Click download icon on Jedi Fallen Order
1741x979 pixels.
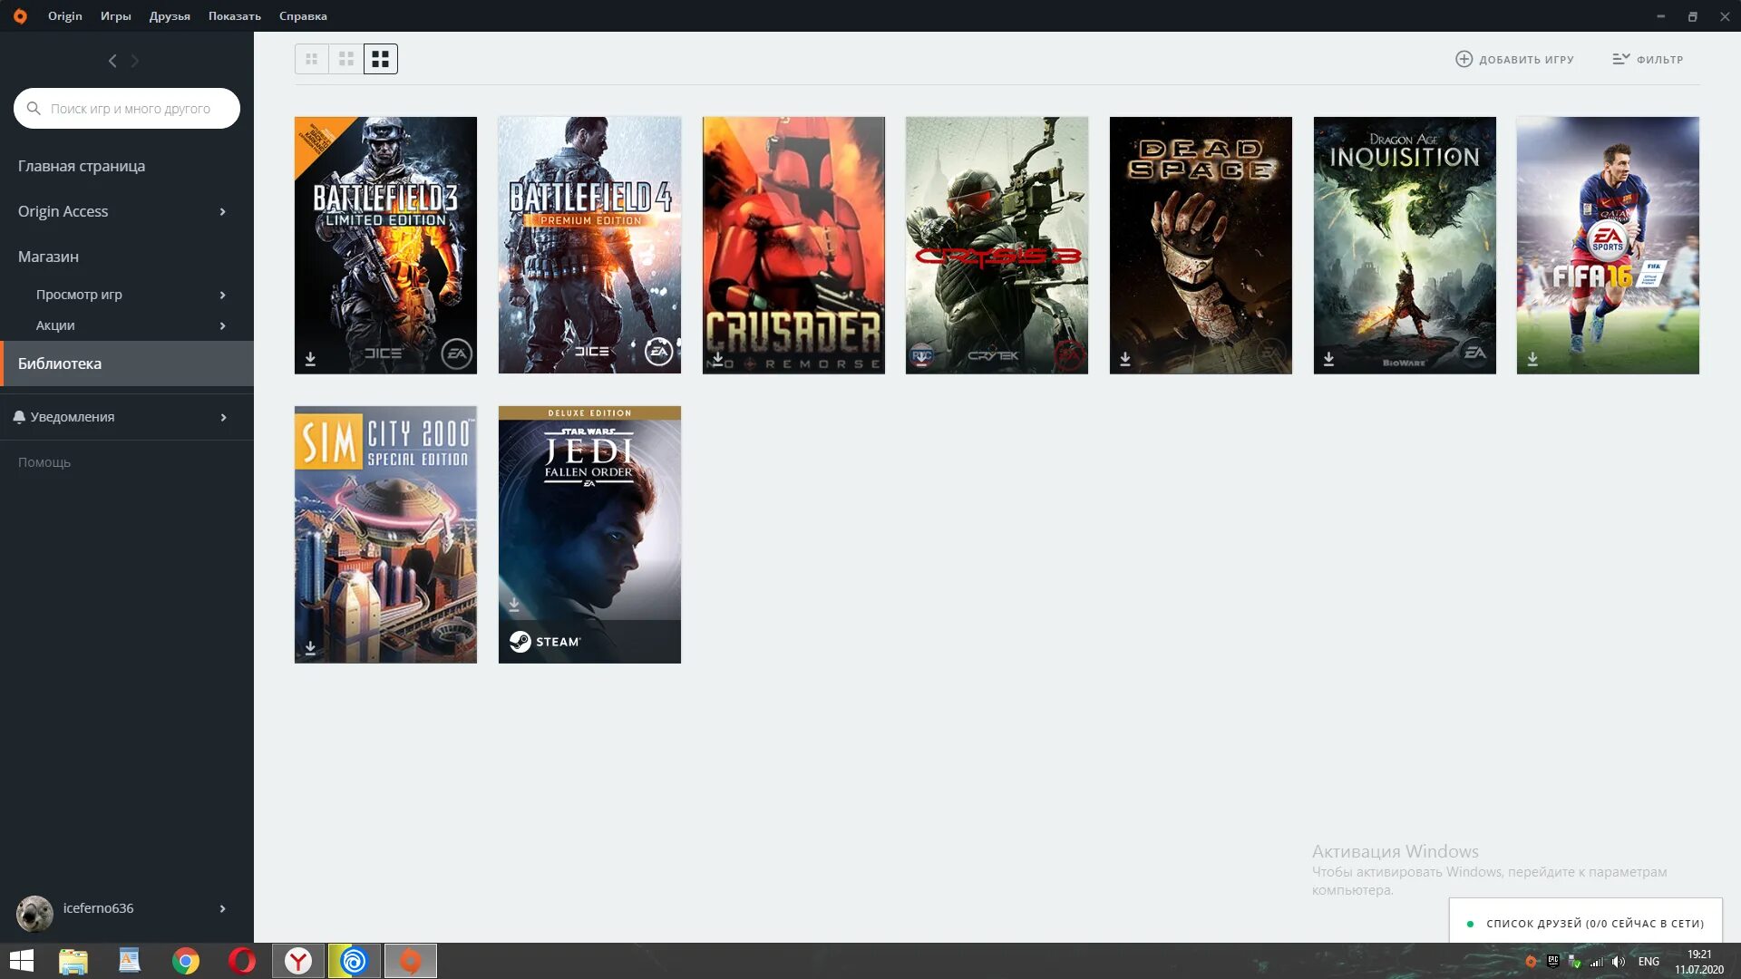tap(514, 605)
